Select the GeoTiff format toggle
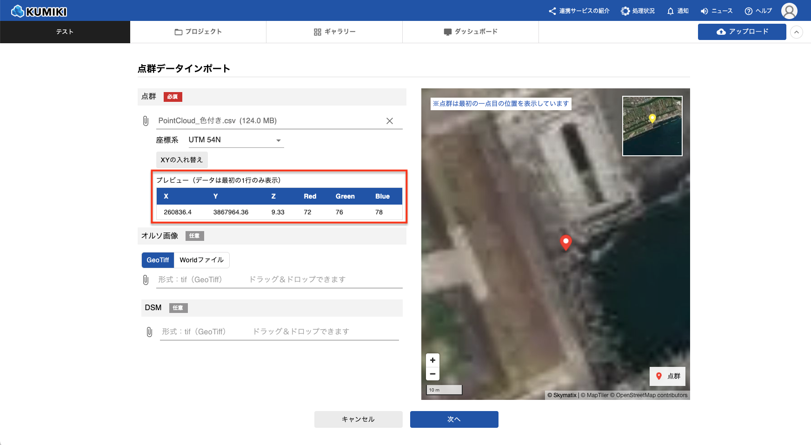811x445 pixels. coord(158,260)
